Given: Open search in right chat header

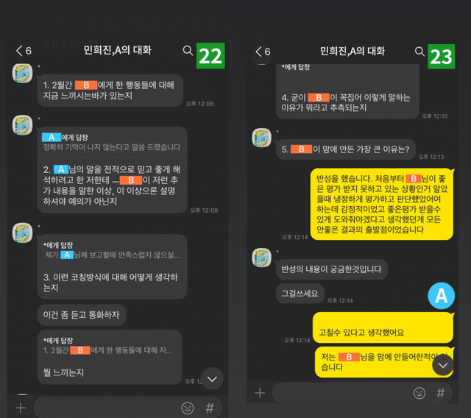Looking at the screenshot, I should pyautogui.click(x=419, y=52).
